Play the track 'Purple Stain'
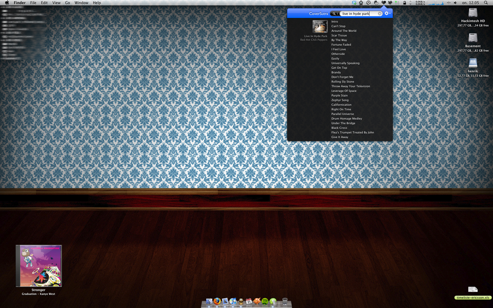 [340, 96]
